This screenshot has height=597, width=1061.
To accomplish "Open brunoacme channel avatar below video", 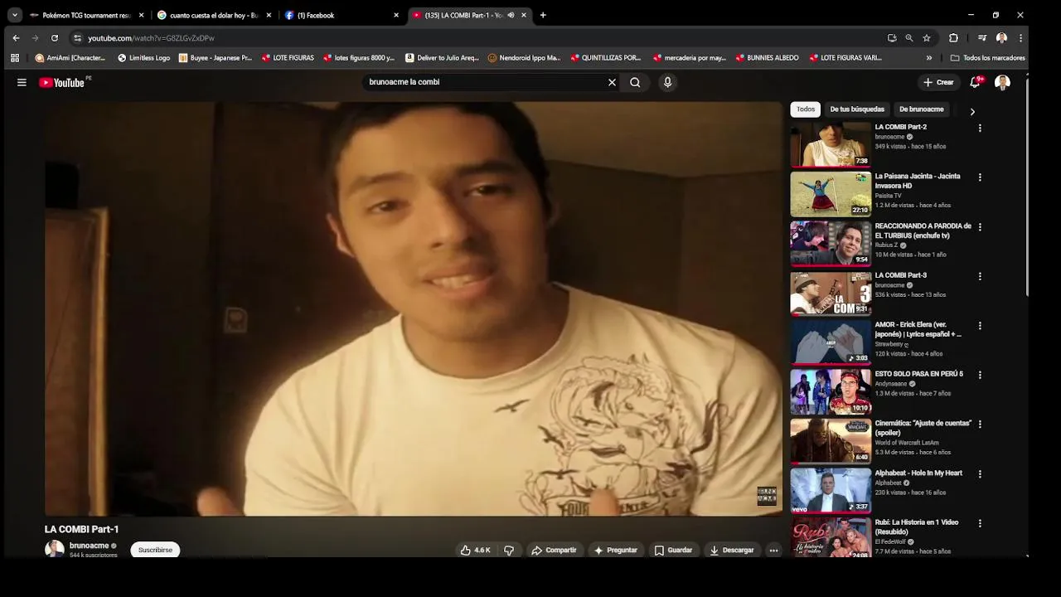I will click(x=55, y=549).
